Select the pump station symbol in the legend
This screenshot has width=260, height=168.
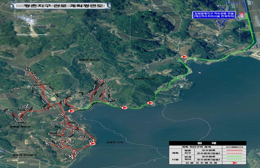234,163
